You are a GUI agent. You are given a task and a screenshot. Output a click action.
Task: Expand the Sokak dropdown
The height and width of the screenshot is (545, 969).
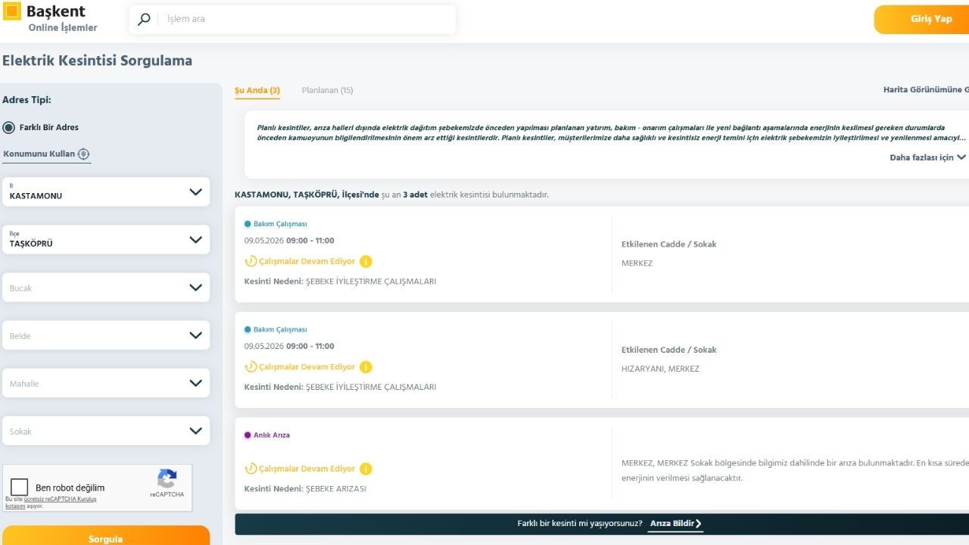pyautogui.click(x=106, y=431)
